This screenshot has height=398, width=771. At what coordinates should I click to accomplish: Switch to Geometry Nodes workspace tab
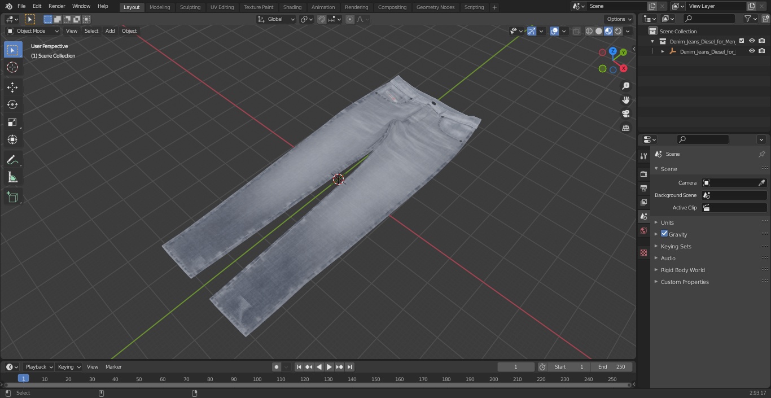435,7
